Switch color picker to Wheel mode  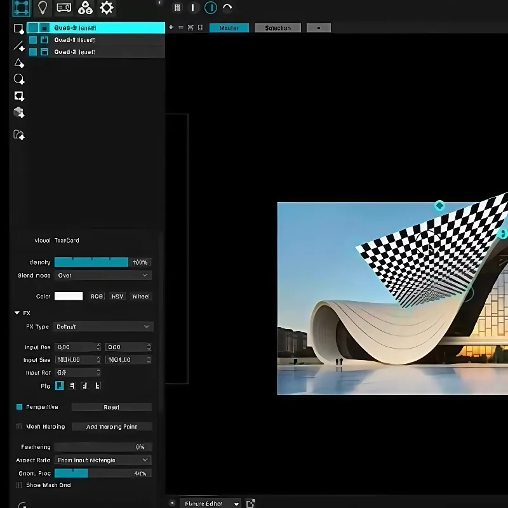pos(140,296)
